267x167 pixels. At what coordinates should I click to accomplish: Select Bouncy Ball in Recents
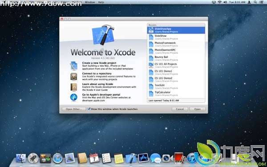pos(176,58)
